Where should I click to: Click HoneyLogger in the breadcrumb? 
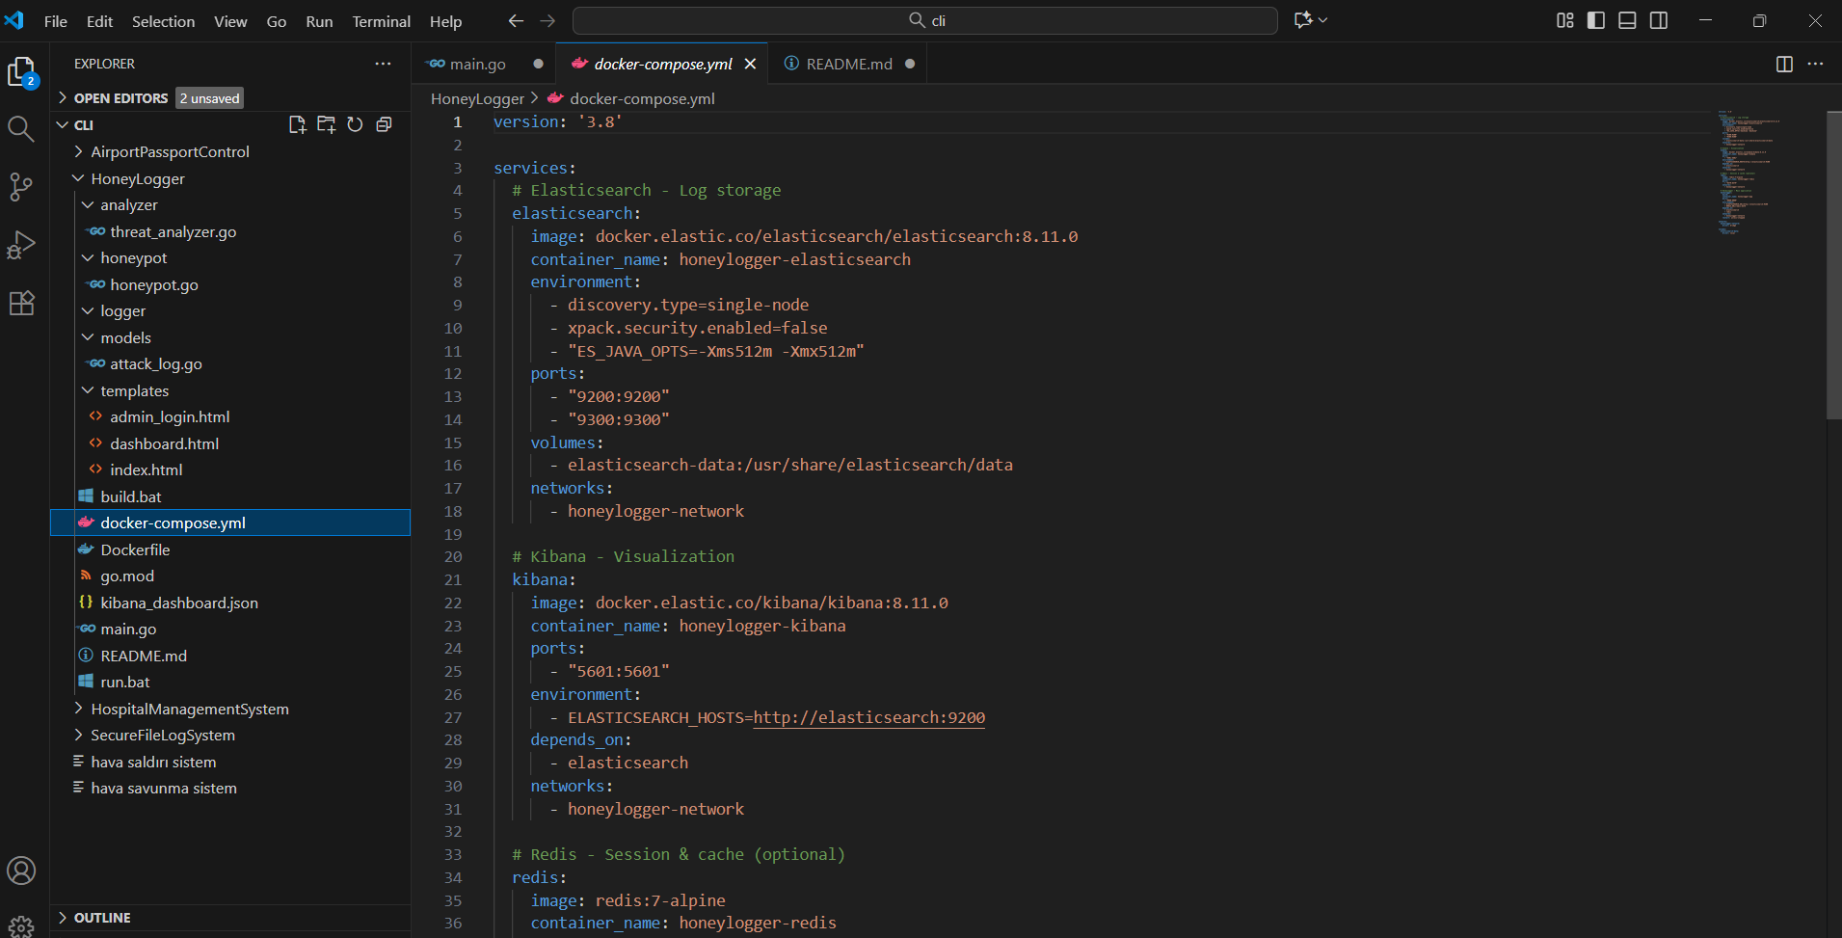point(477,98)
